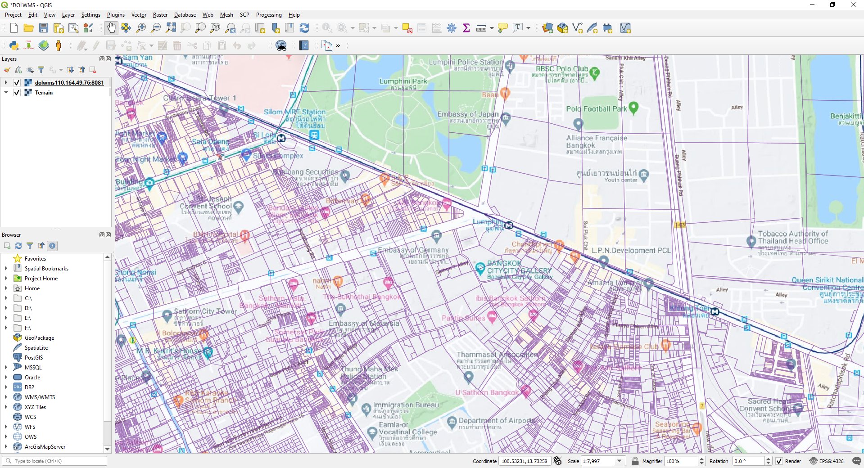The width and height of the screenshot is (864, 468).
Task: Expand the dolwms110.164.49.76:8081 layer node
Action: [x=6, y=83]
